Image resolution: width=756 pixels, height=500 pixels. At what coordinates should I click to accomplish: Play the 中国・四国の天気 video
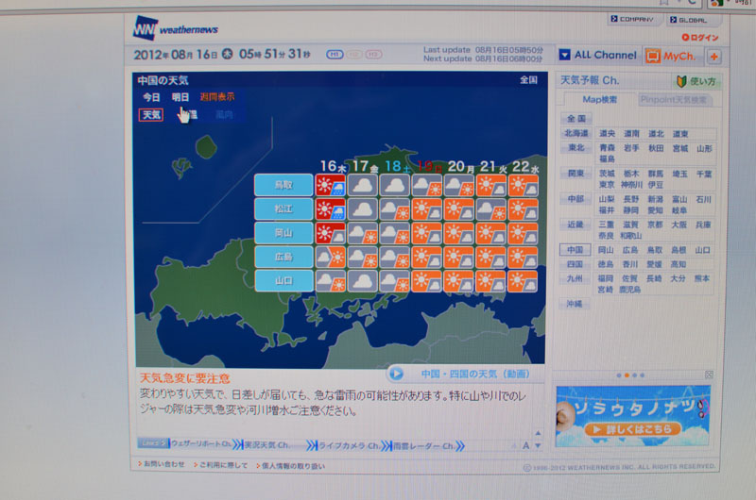397,374
